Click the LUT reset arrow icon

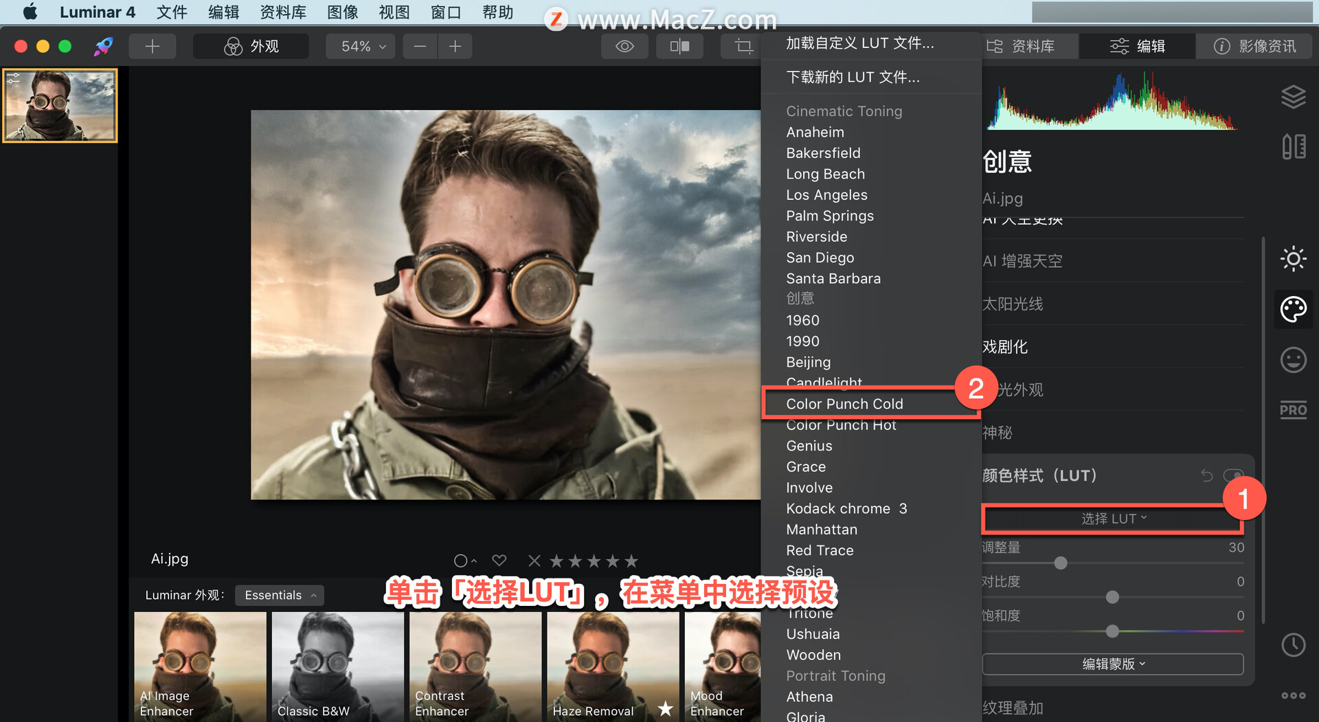click(1207, 475)
